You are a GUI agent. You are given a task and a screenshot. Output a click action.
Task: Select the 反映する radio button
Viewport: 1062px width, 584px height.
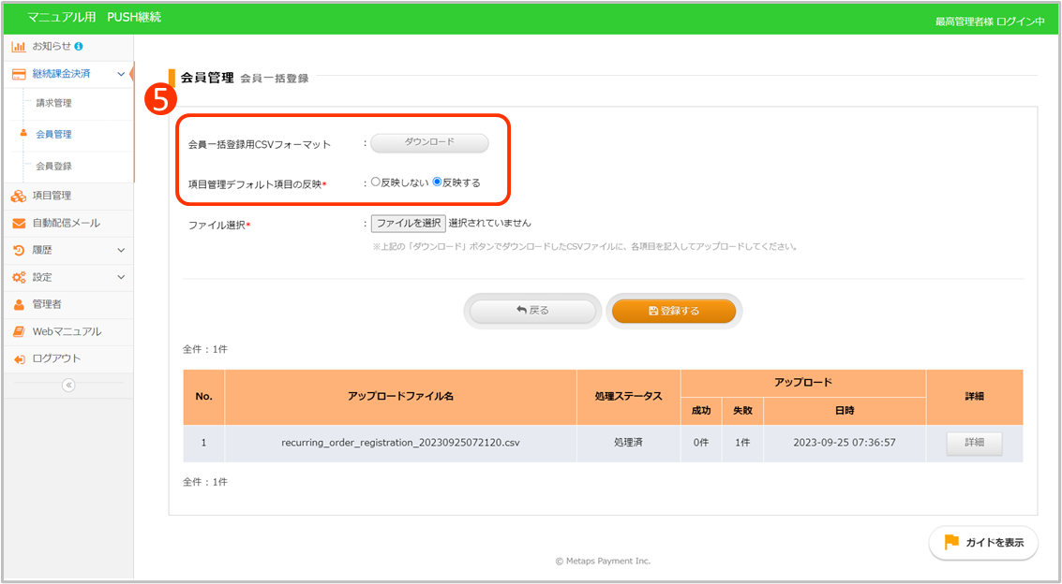click(437, 182)
